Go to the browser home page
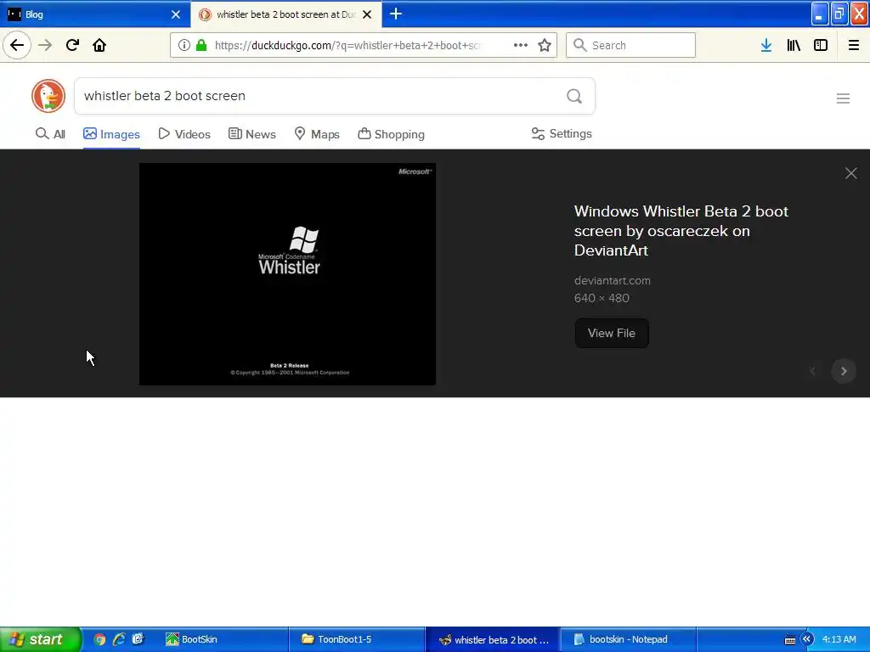The width and height of the screenshot is (870, 652). (99, 45)
